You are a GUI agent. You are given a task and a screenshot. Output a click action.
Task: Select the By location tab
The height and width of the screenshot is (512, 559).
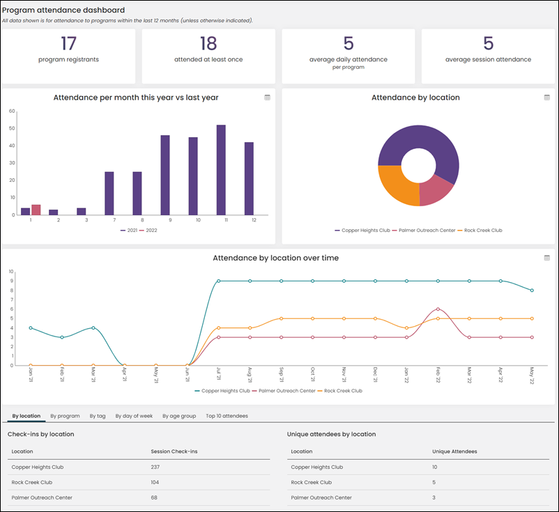pyautogui.click(x=26, y=416)
